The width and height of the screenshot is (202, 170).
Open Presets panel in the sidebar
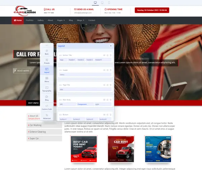click(x=47, y=61)
